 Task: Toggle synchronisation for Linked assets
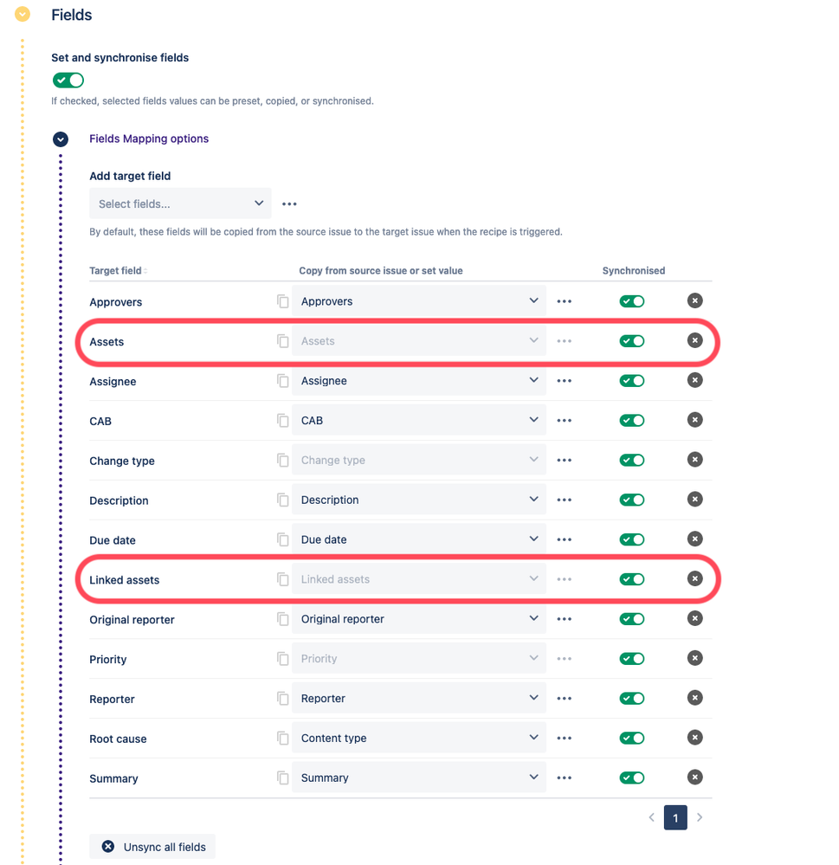pyautogui.click(x=631, y=578)
